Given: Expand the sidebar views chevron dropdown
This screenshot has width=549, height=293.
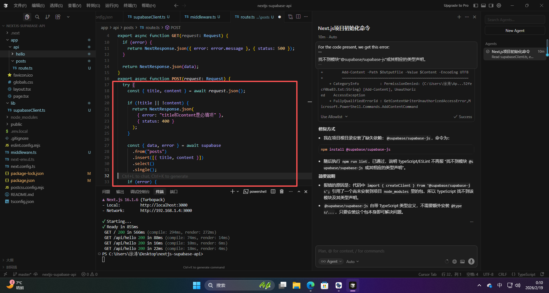Looking at the screenshot, I should click(68, 17).
